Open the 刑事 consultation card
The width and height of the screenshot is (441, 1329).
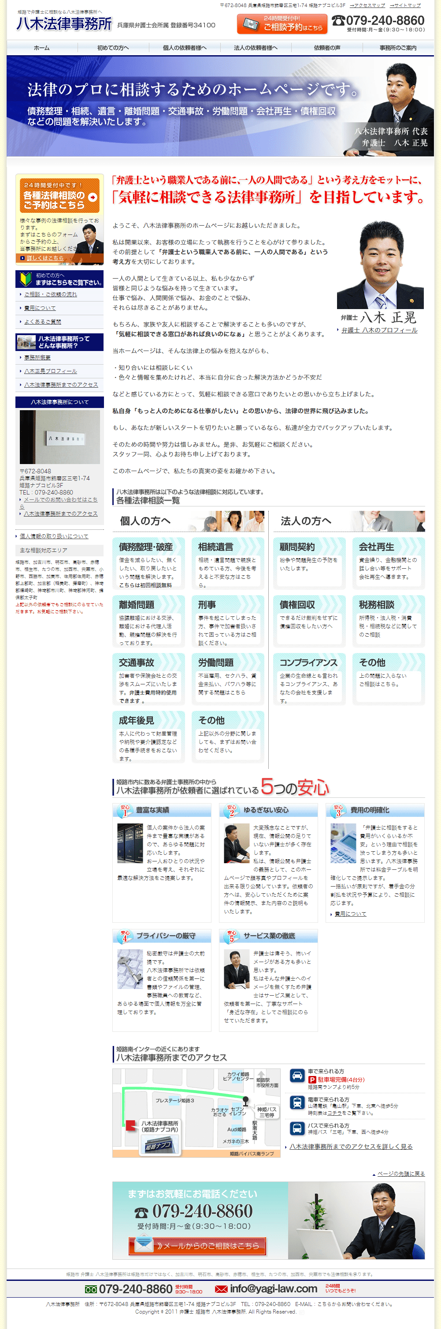click(x=228, y=621)
